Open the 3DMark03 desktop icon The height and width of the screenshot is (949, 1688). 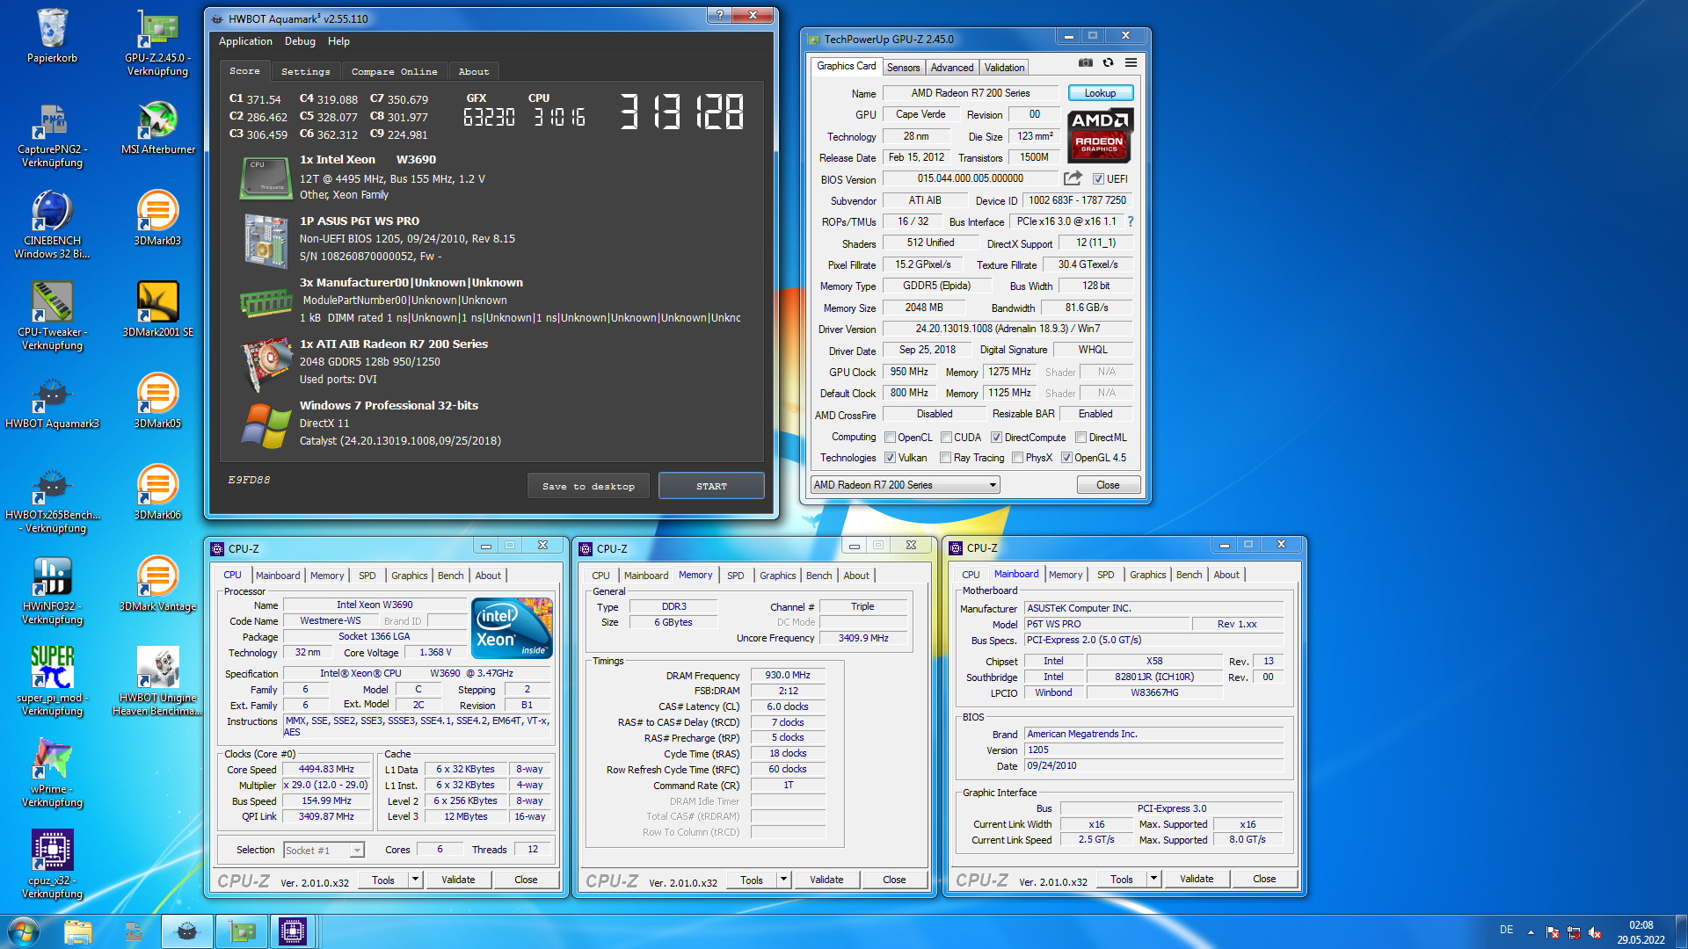point(157,218)
